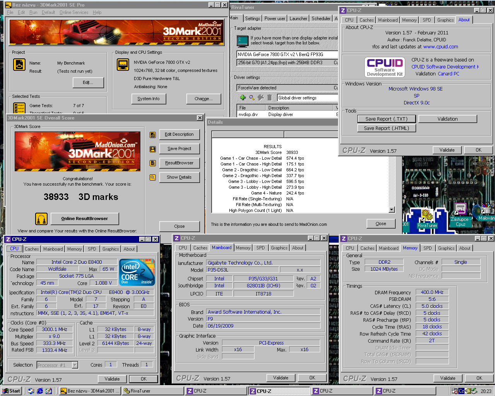The width and height of the screenshot is (495, 396).
Task: Open the Run menu in 3DMark2001
Action: [34, 12]
